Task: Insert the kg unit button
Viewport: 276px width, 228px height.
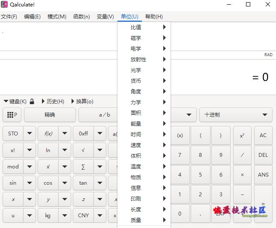Action: coord(48,216)
